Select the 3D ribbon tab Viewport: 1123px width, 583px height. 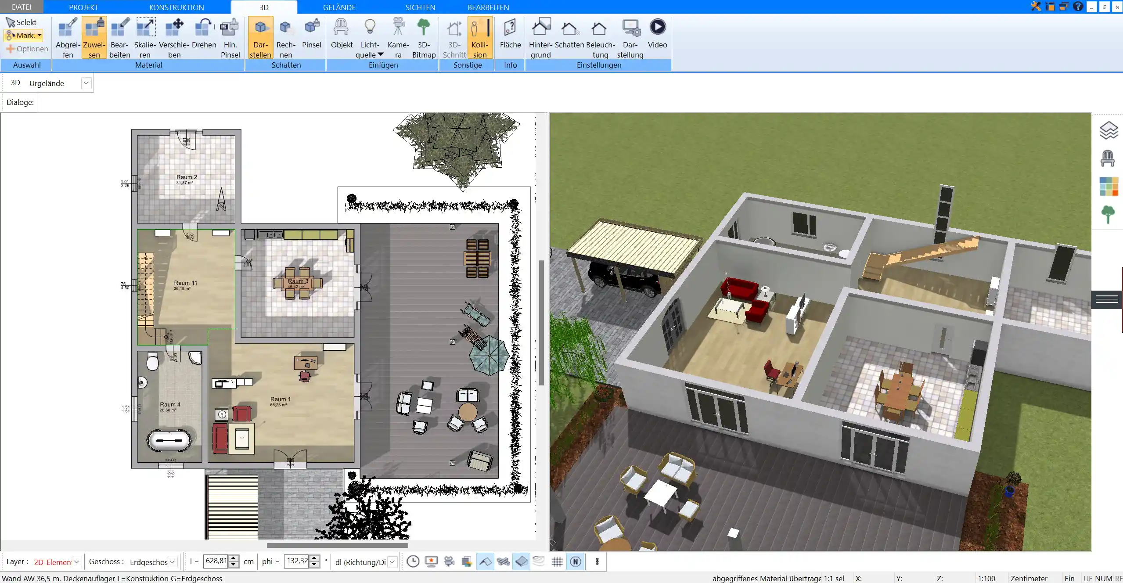tap(264, 7)
